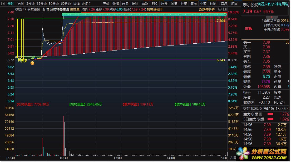Click the 换手 value 11.39%

tap(264, 92)
